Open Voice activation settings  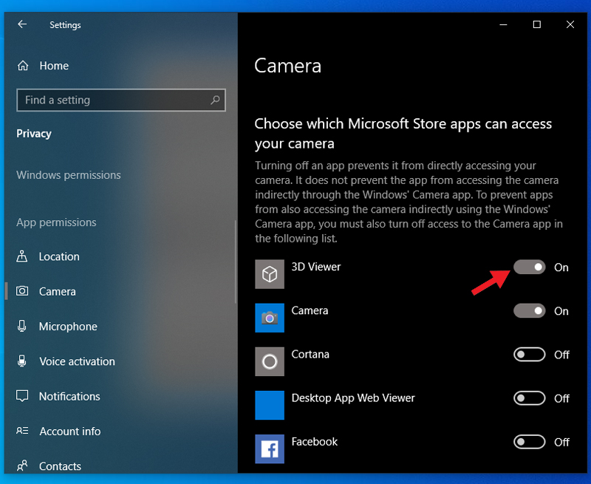tap(77, 361)
